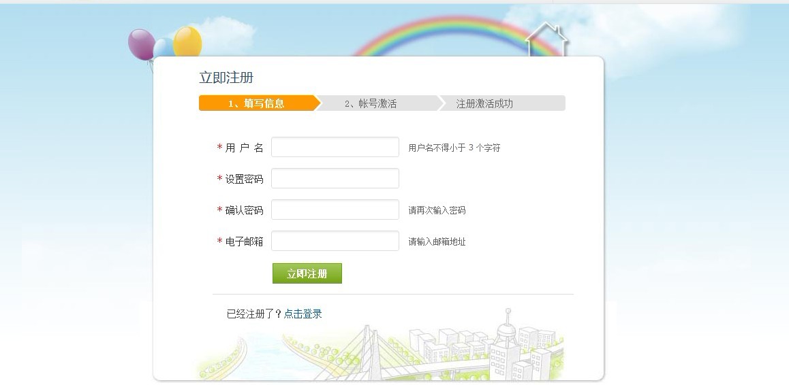
Task: Open the 点击登录 login link
Action: (x=303, y=314)
